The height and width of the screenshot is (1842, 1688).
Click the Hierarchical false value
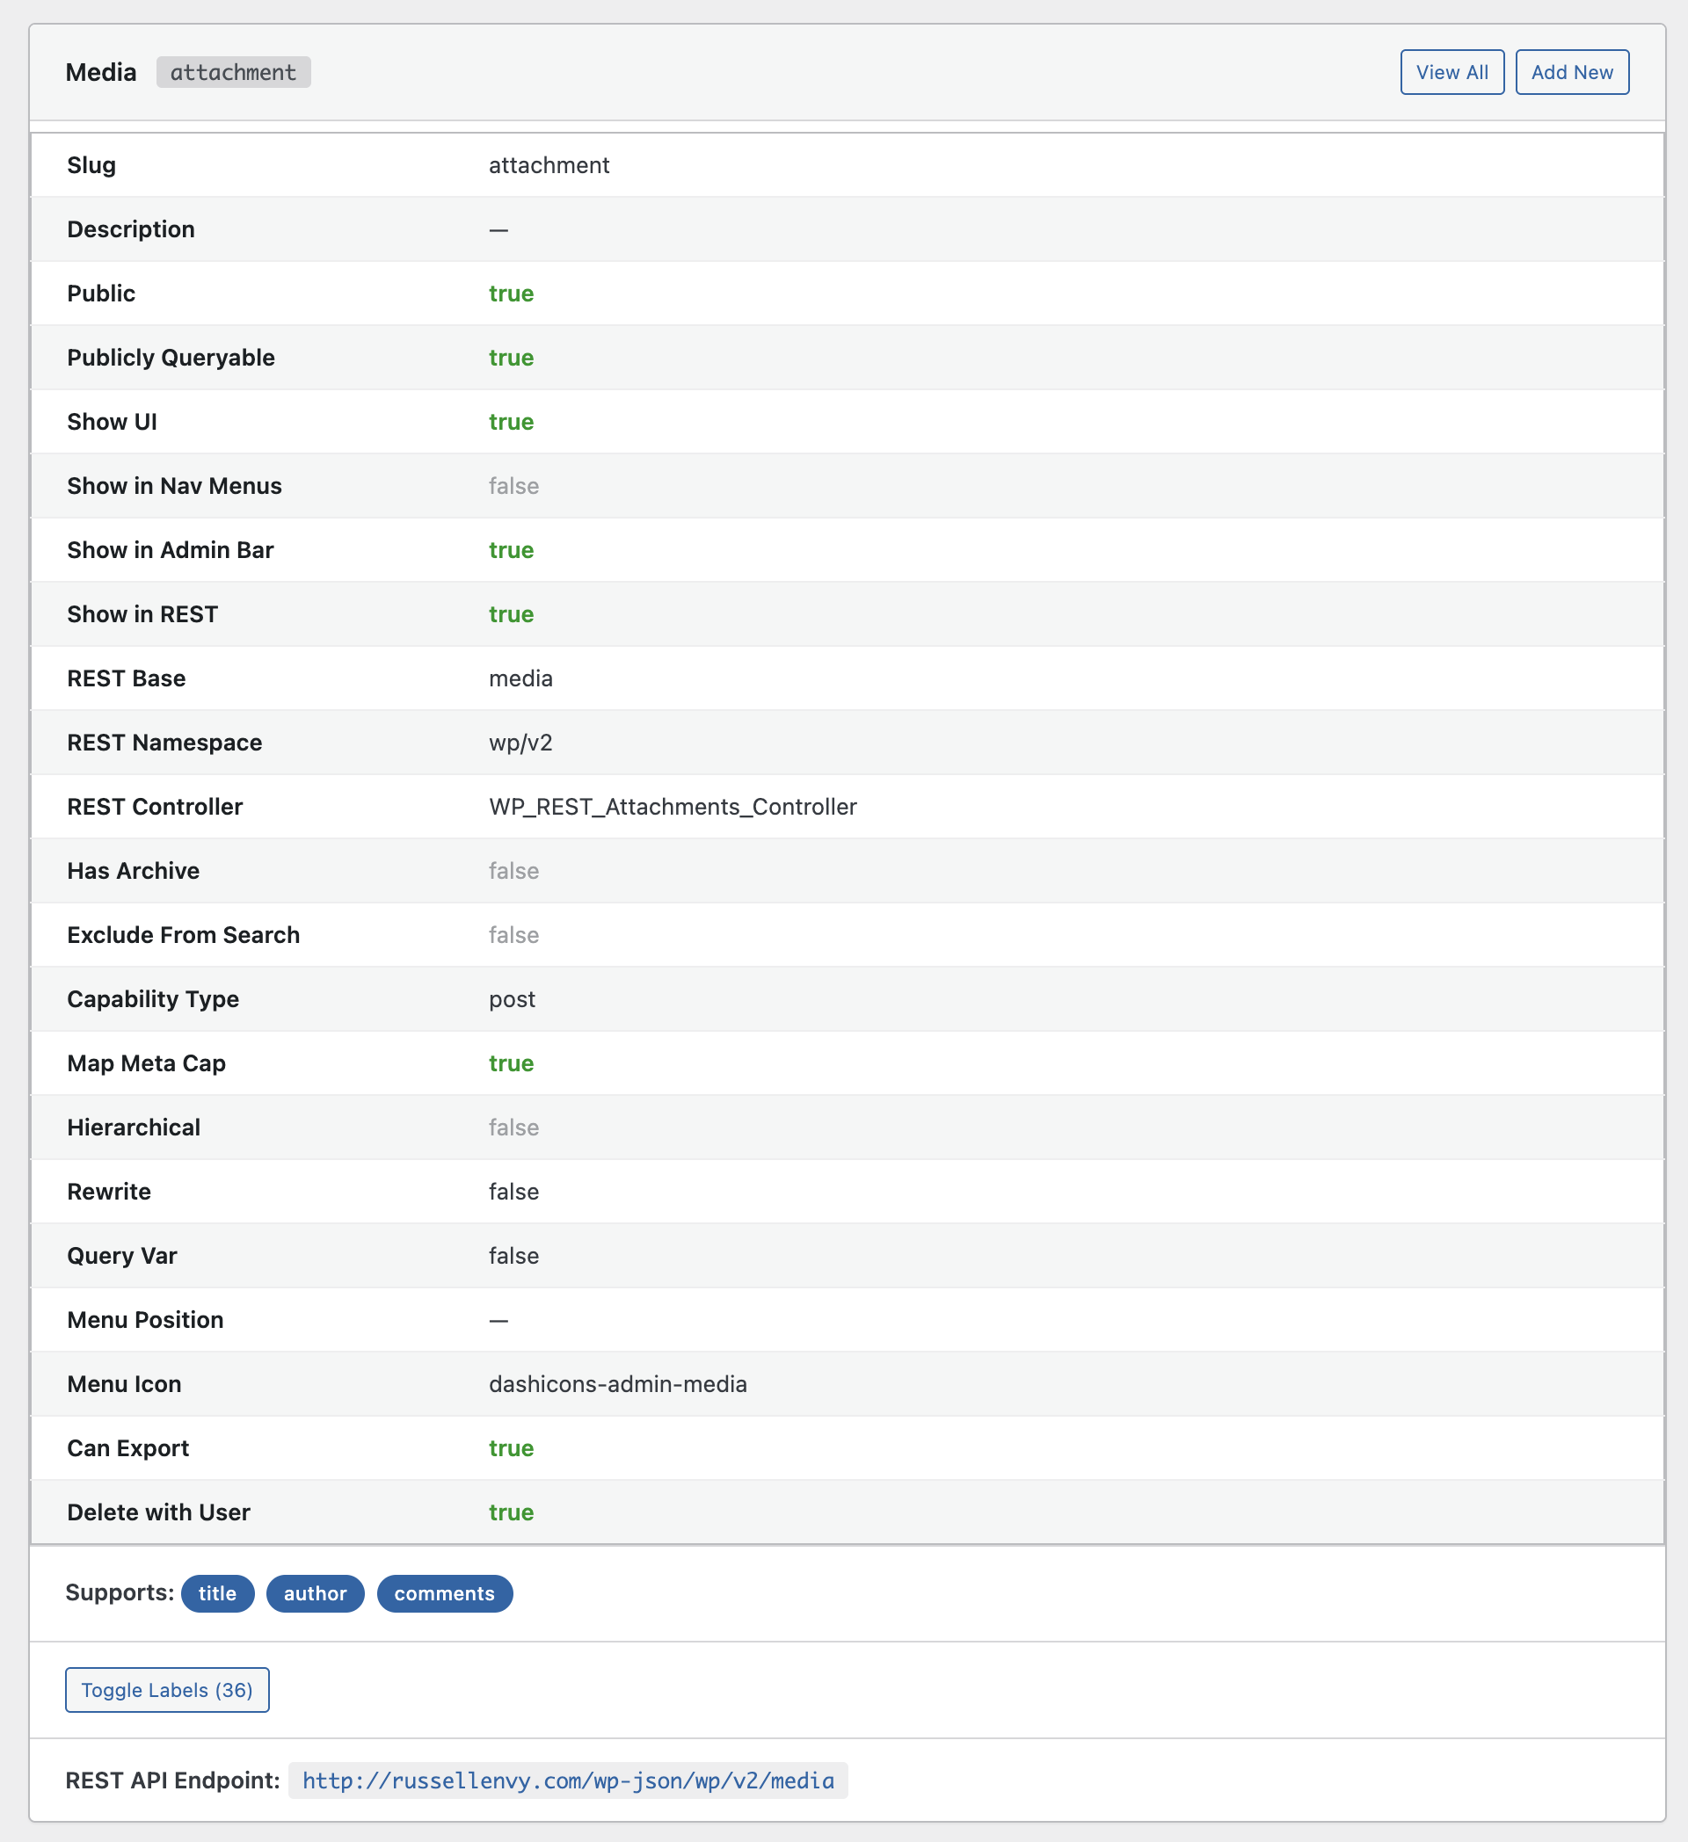pyautogui.click(x=513, y=1128)
